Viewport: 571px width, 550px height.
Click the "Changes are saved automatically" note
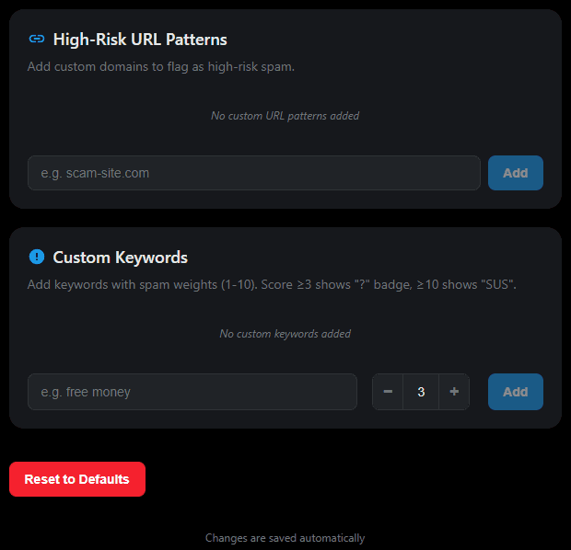(285, 538)
